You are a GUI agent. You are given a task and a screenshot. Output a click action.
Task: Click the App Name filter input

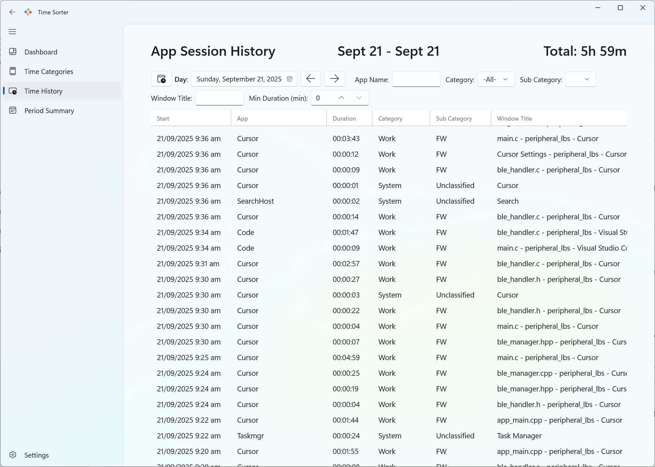tap(416, 79)
